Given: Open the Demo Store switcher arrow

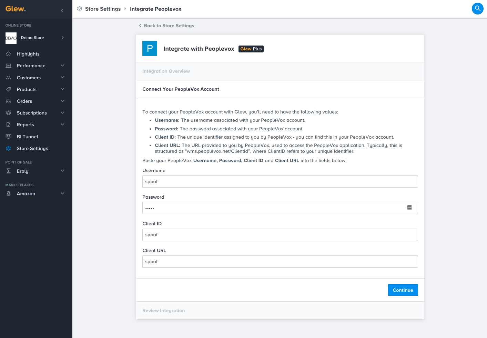Looking at the screenshot, I should [x=62, y=38].
